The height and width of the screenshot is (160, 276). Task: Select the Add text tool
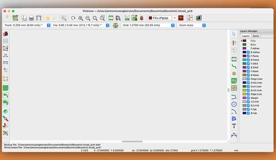(234, 126)
